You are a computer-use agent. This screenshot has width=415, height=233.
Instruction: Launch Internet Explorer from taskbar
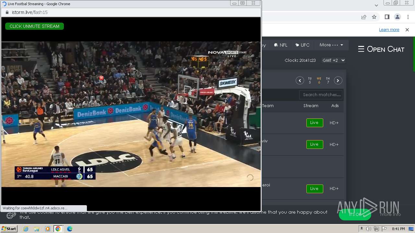(26, 229)
